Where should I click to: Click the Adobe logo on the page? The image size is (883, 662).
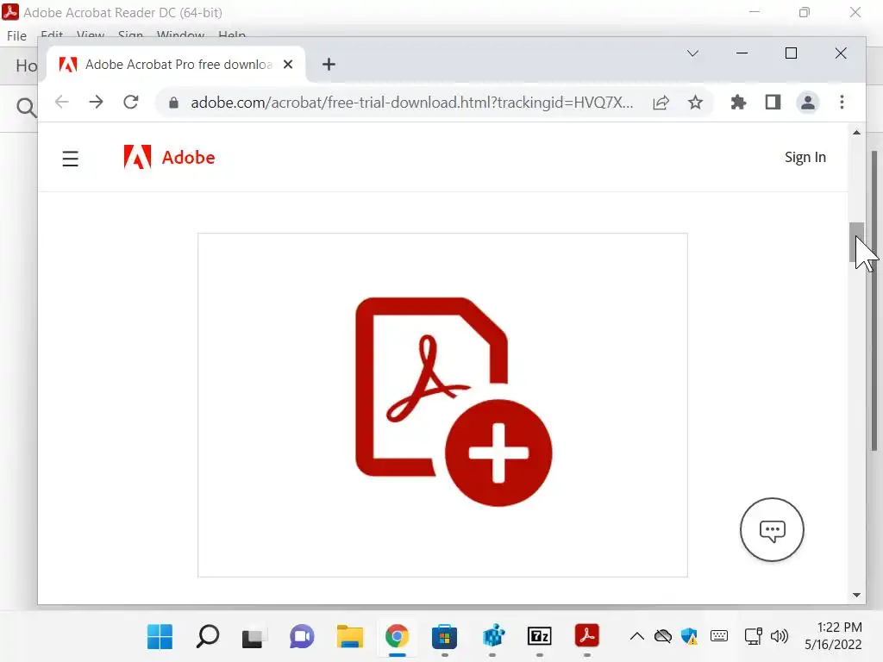(169, 157)
